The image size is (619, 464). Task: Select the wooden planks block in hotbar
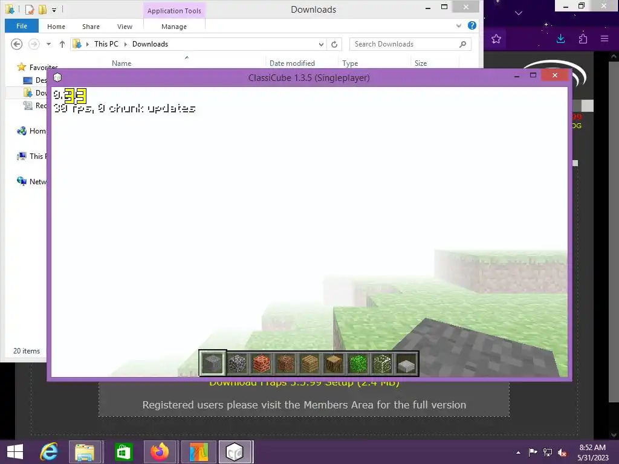[x=309, y=363]
